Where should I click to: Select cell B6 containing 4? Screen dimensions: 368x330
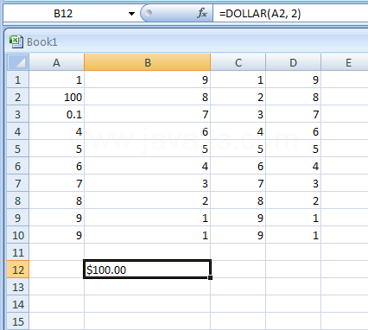tap(148, 166)
